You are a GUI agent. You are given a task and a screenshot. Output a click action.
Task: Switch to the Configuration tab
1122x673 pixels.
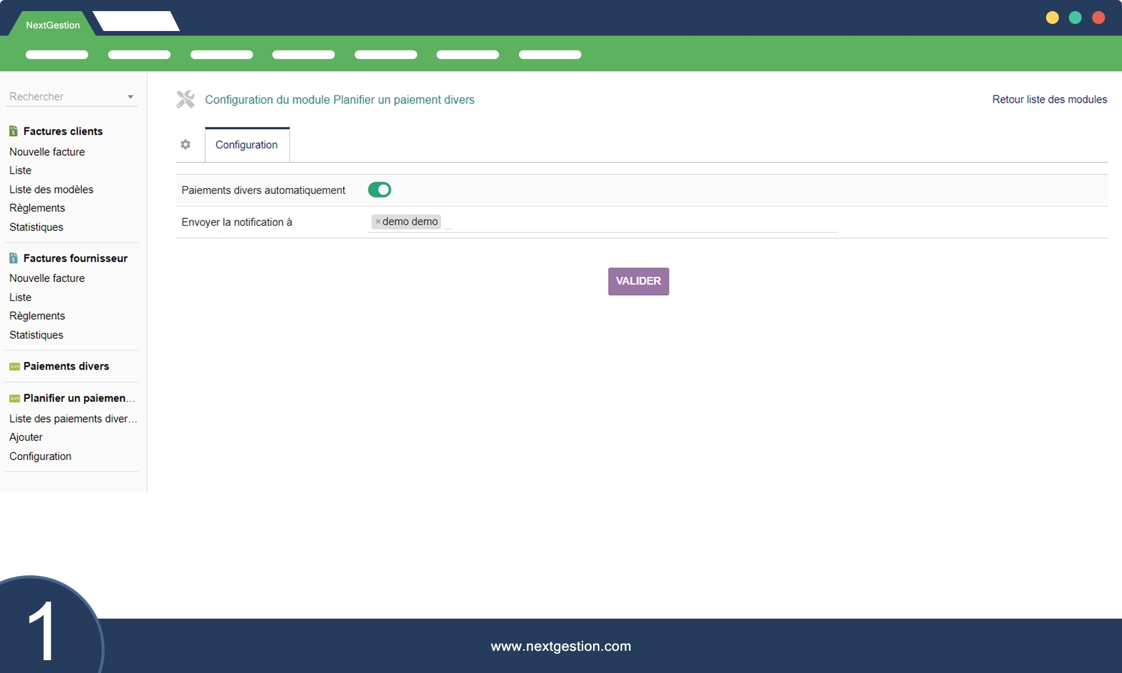[247, 145]
